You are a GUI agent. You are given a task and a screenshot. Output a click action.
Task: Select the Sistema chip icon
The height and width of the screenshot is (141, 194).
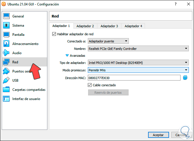(6, 26)
